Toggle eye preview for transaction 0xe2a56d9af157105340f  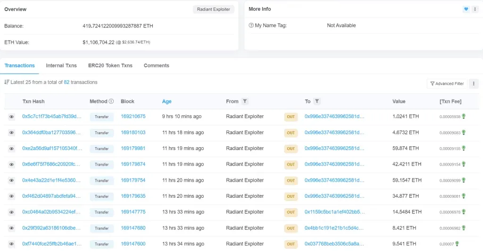(x=11, y=149)
